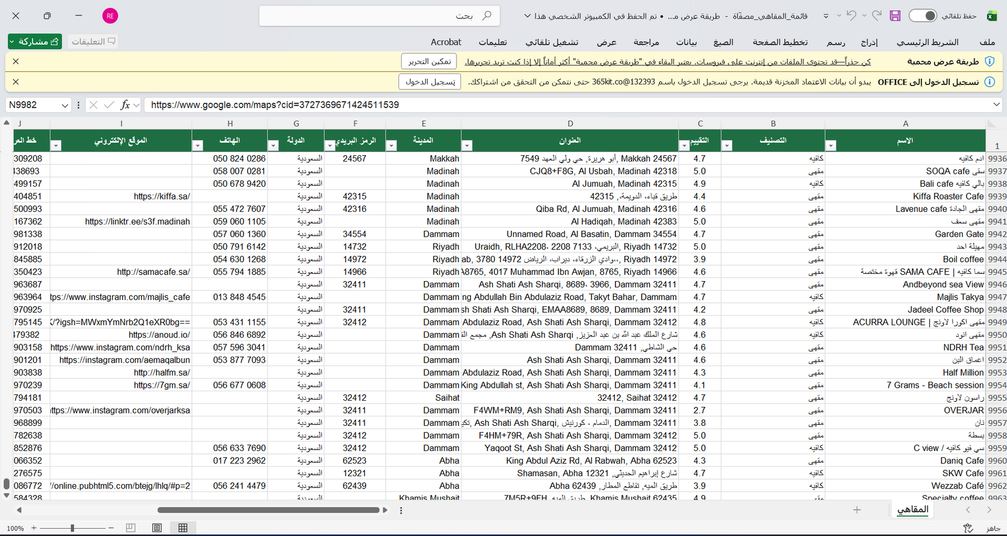Select the المقاهي sheet tab
Image resolution: width=1007 pixels, height=536 pixels.
coord(912,510)
